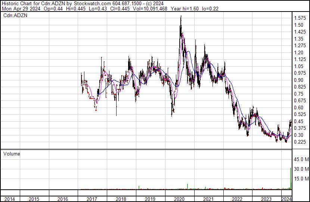
Task: Select the 2019 year label on the time axis
Action: (150, 199)
